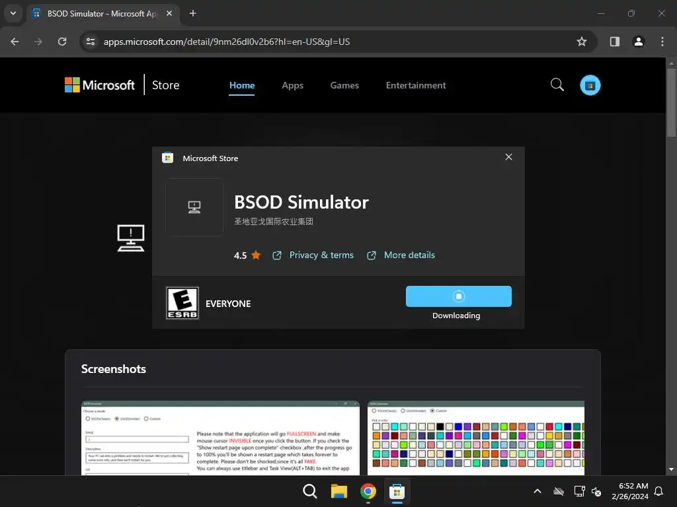
Task: Click the BSOD Simulator app icon tile
Action: point(194,207)
